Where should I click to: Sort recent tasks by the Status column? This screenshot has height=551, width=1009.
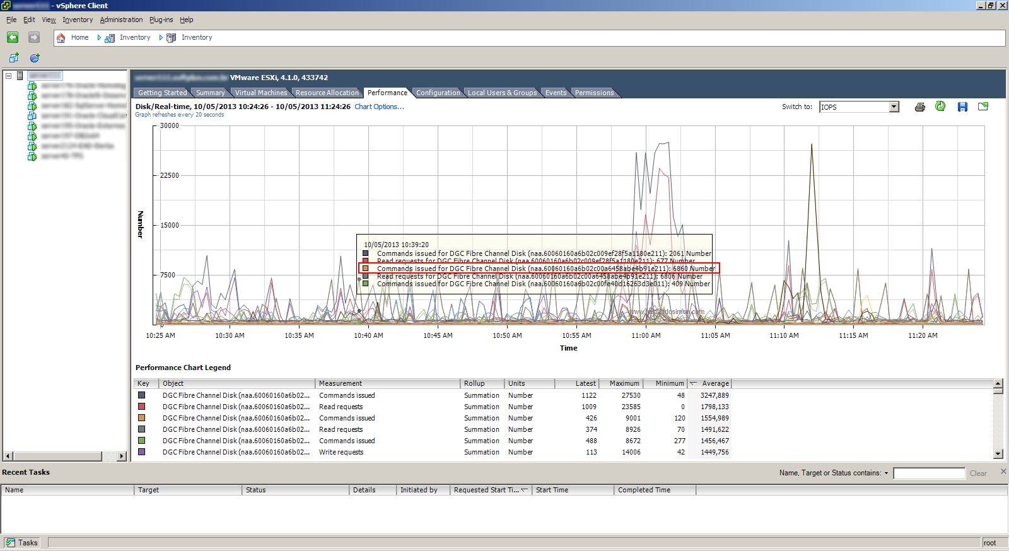click(x=295, y=490)
